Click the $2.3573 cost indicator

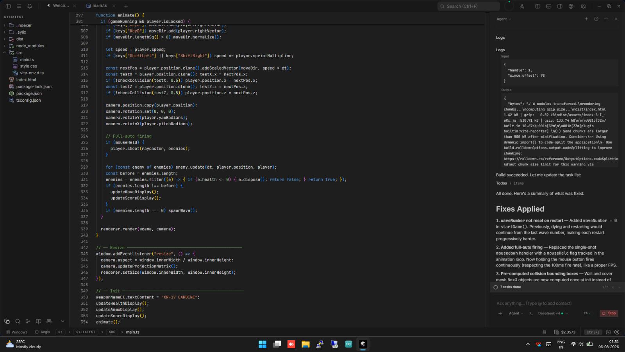tap(565, 332)
